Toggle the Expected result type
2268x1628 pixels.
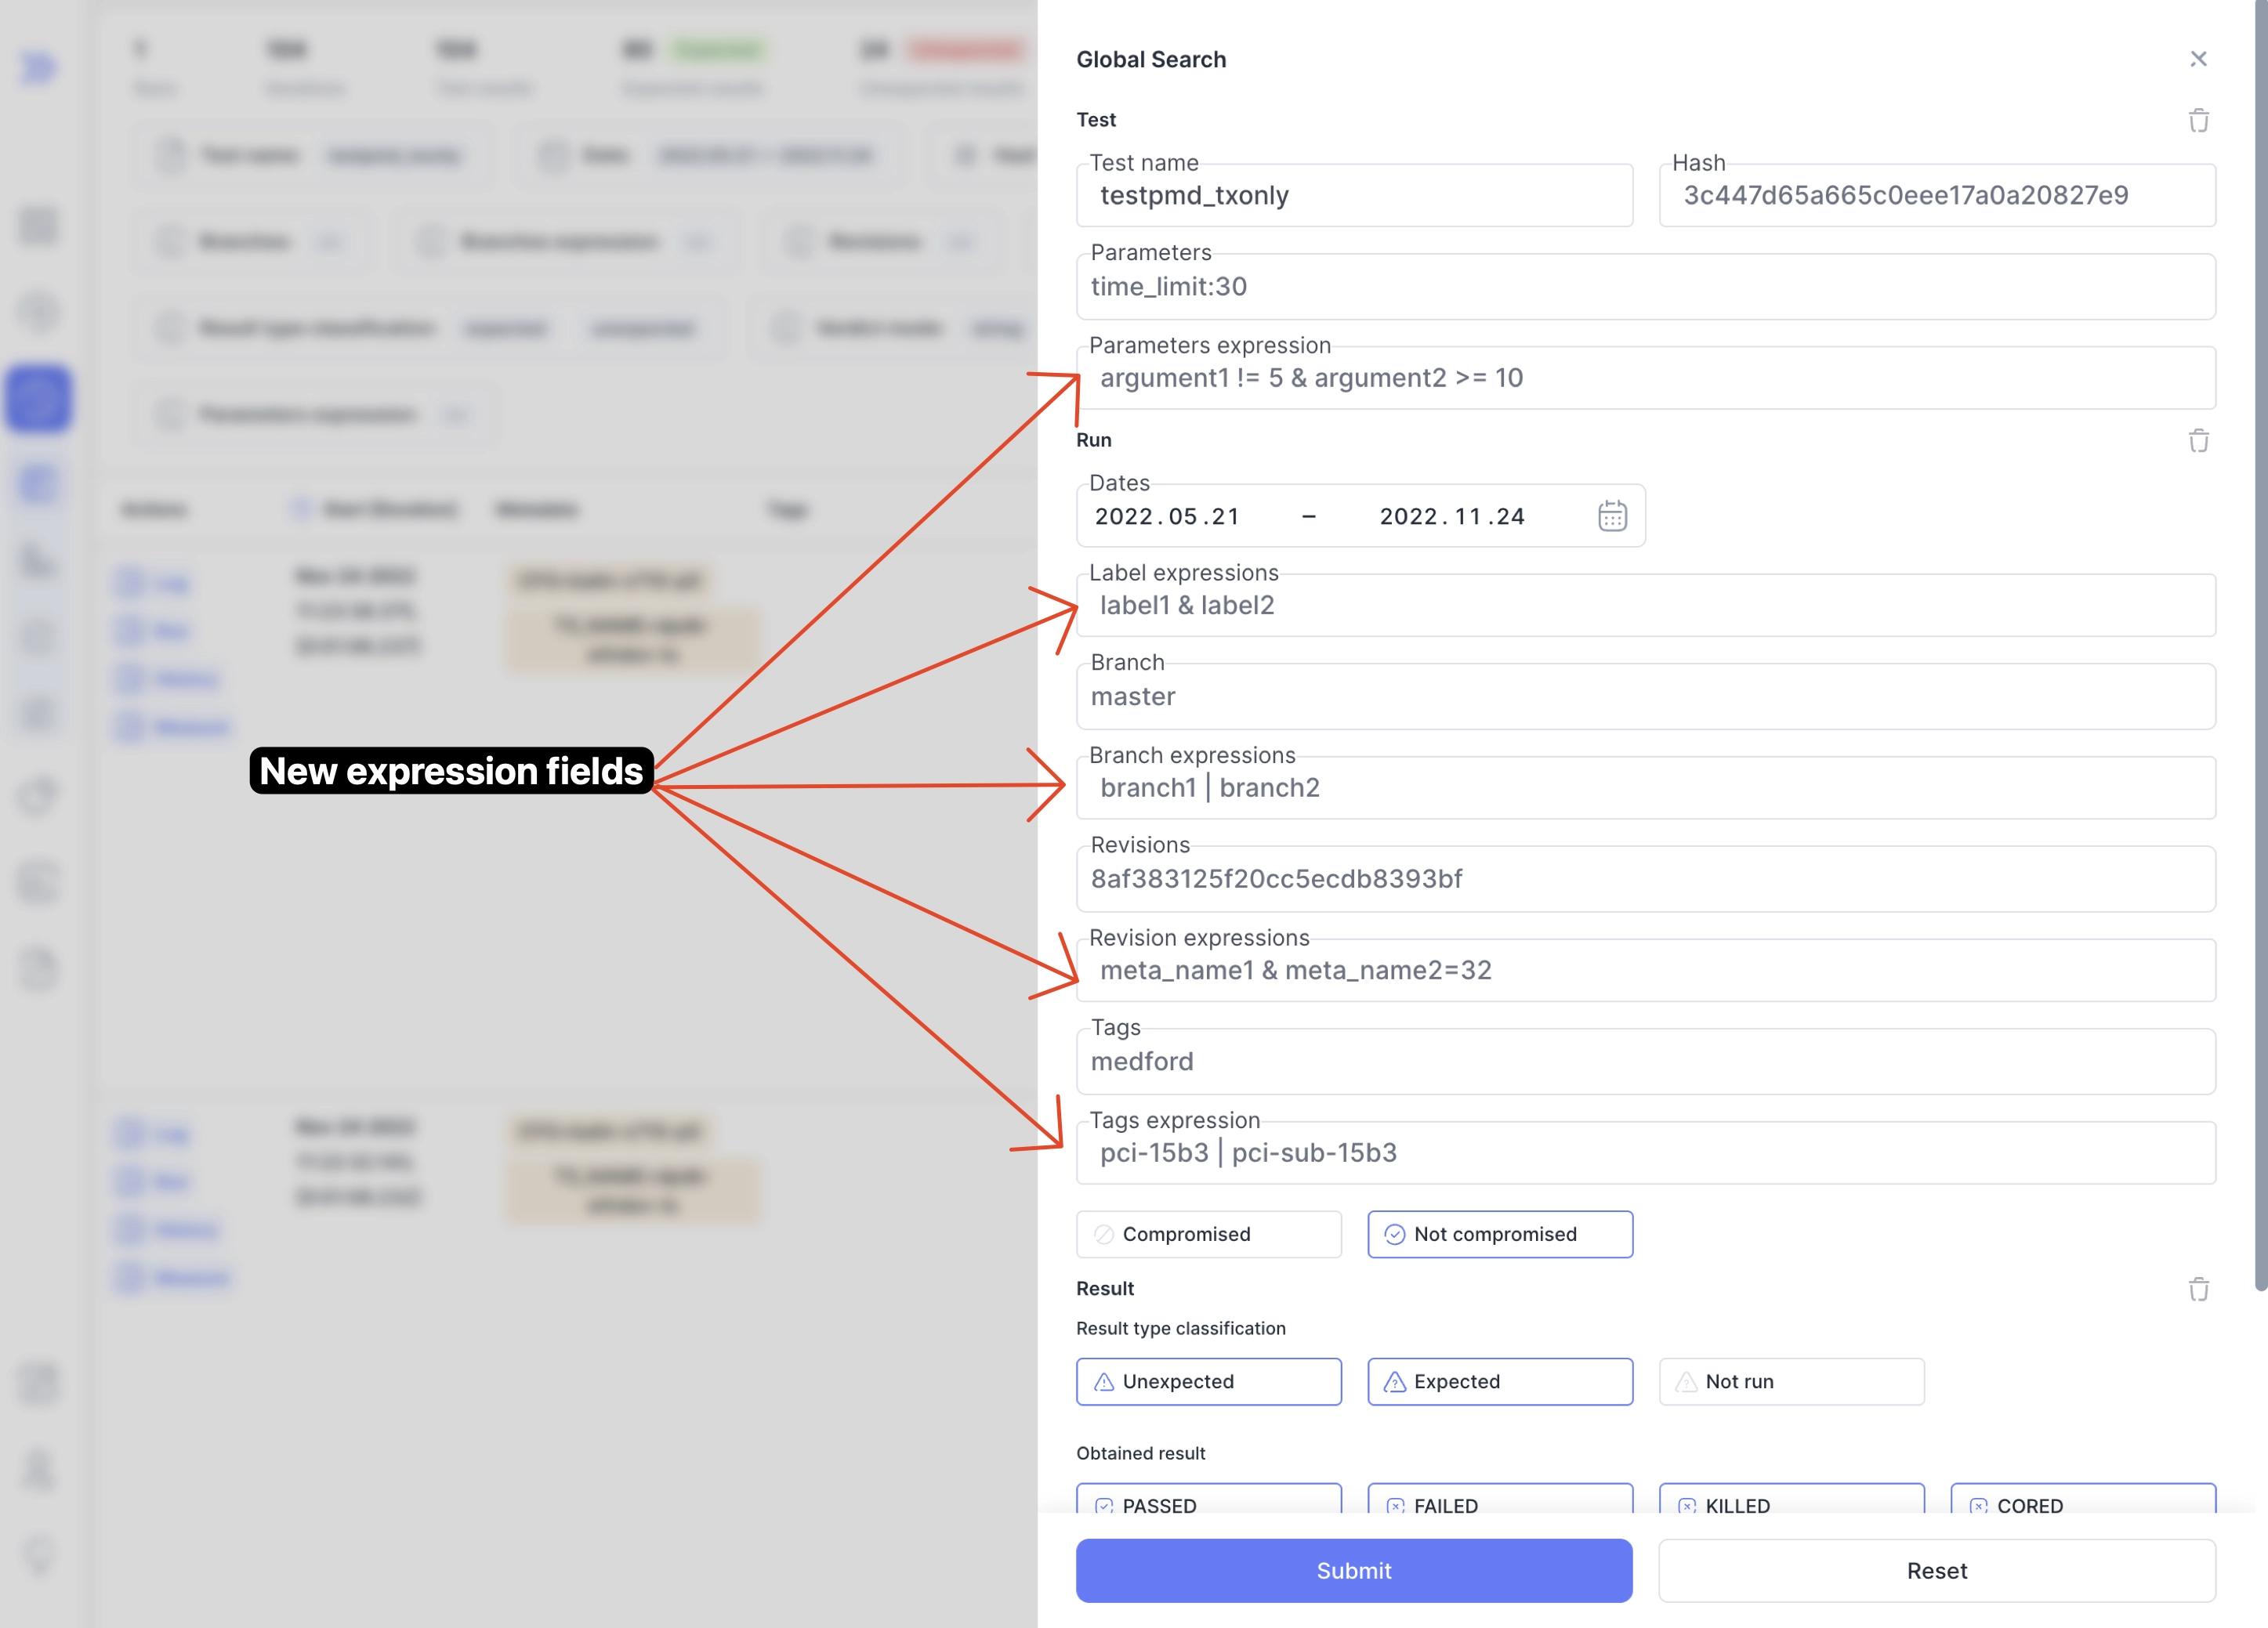coord(1499,1381)
